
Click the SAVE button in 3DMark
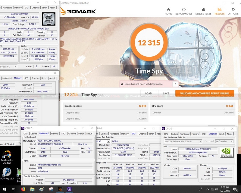tap(166, 93)
